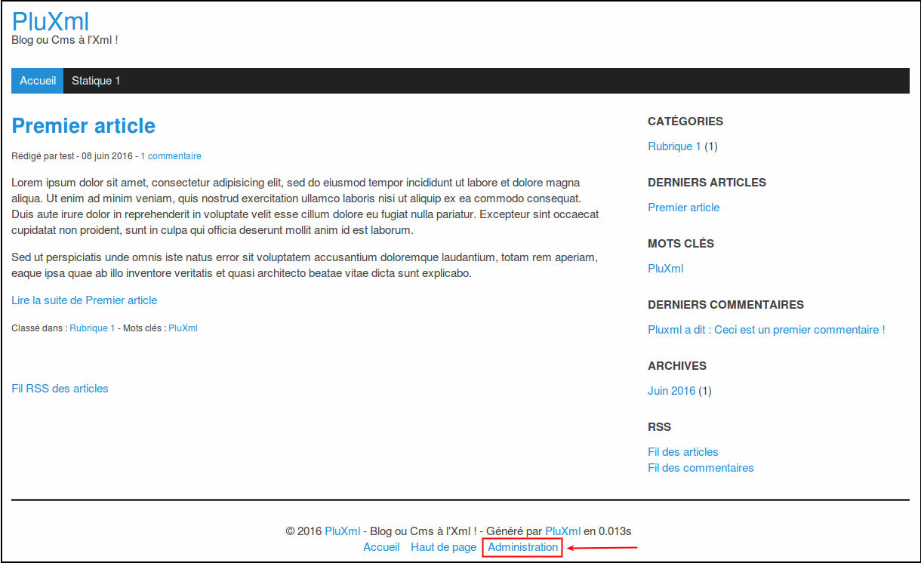Click the footer Accueil link

pyautogui.click(x=381, y=547)
